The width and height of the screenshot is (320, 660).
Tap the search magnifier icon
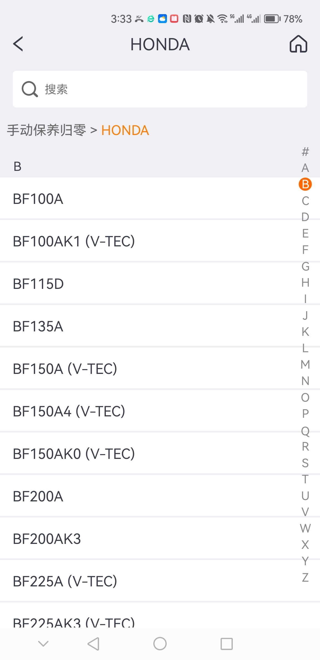click(x=30, y=89)
